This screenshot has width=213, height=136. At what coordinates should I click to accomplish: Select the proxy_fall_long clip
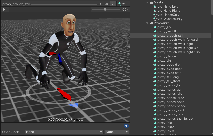tap(168, 77)
